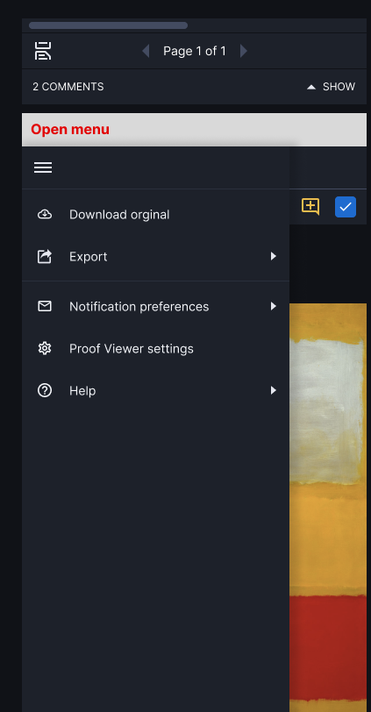
Task: Click the gear icon for Proof Viewer settings
Action: [x=45, y=348]
